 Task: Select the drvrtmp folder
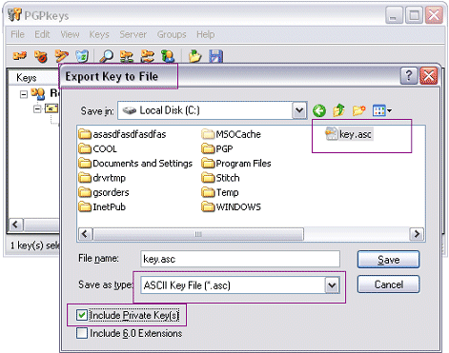[102, 178]
